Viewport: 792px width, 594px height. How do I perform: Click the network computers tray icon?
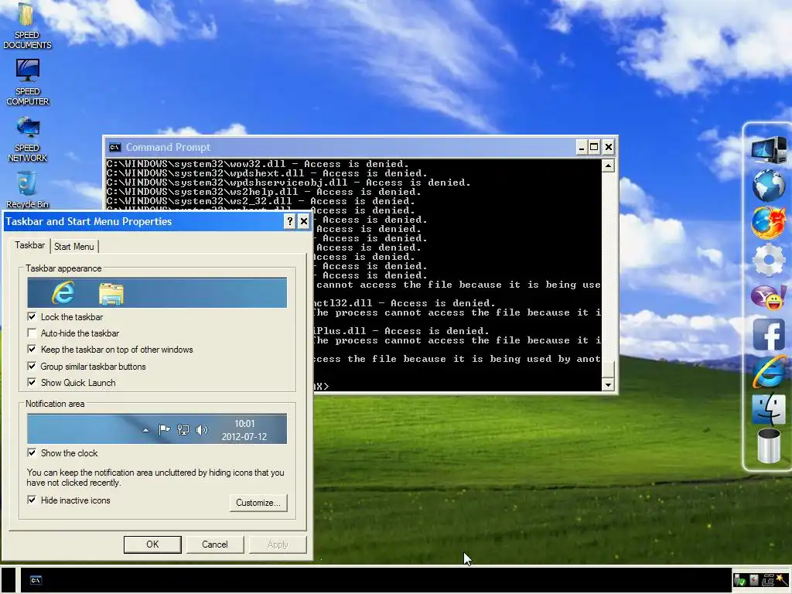tap(768, 580)
